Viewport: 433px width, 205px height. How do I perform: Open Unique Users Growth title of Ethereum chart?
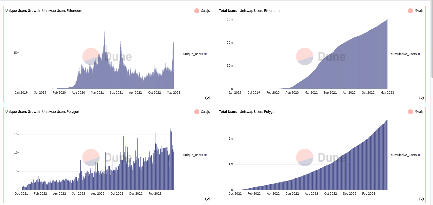(x=23, y=11)
